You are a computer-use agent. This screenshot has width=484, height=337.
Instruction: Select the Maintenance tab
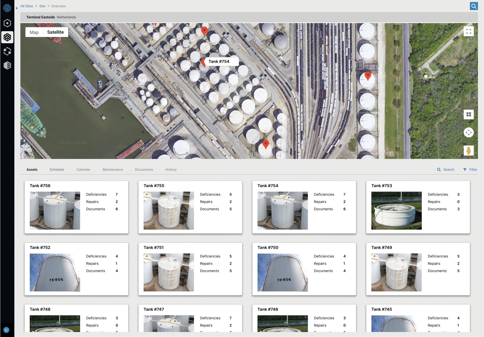113,170
